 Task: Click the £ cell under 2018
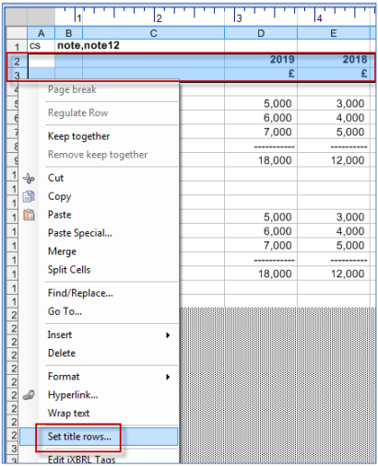tap(334, 74)
